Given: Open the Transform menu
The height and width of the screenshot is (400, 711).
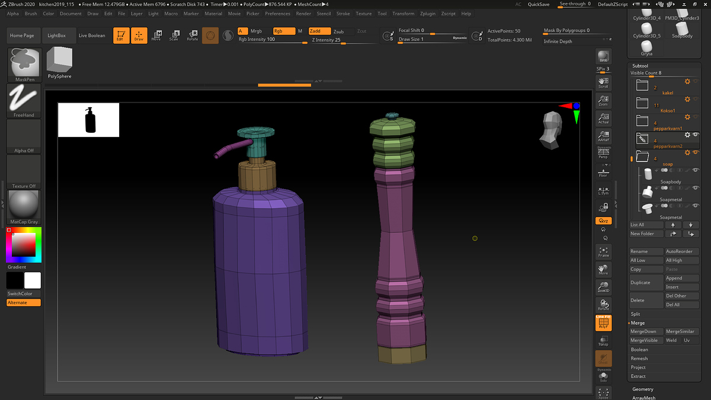Looking at the screenshot, I should (403, 14).
